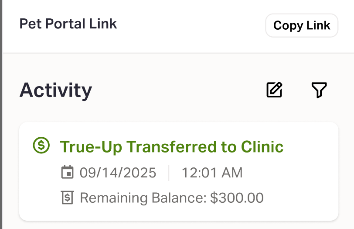
Task: Select the 09/14/2025 date text
Action: pos(118,173)
